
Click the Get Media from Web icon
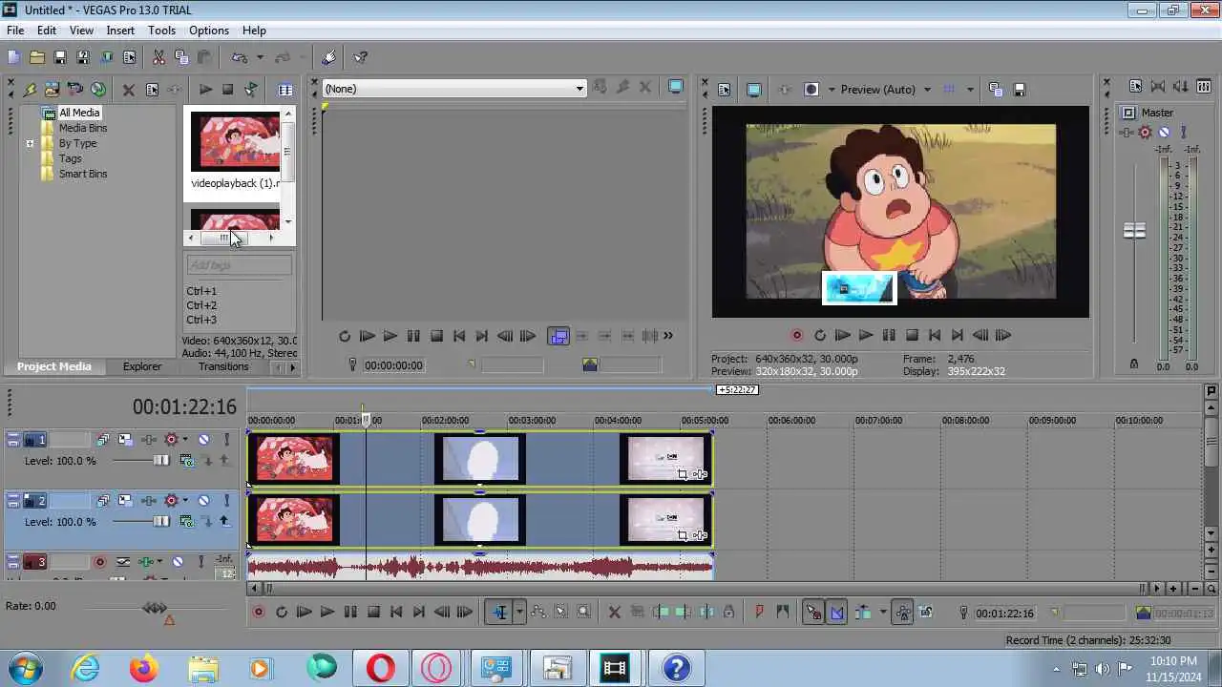pyautogui.click(x=98, y=90)
